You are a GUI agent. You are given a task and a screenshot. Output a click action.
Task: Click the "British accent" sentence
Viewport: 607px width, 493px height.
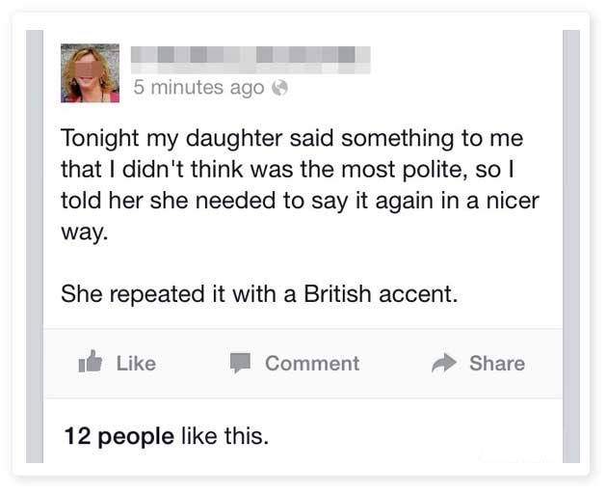click(x=258, y=294)
